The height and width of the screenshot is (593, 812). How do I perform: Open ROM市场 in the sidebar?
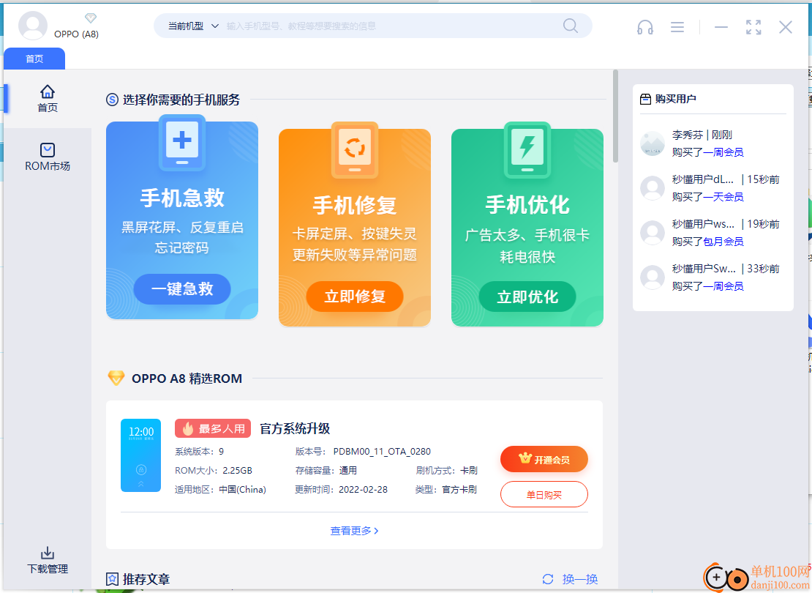tap(47, 157)
